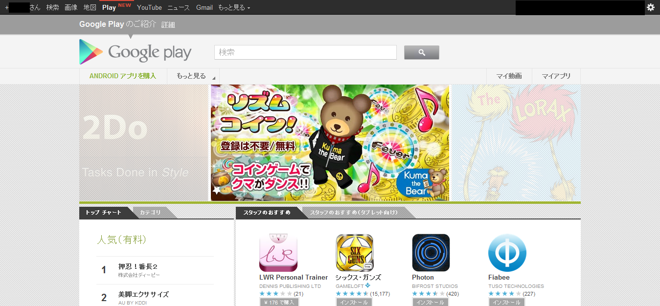This screenshot has height=306, width=660.
Task: Expand もっと見る menu beside ANDROID アプリを購入
Action: tap(193, 76)
